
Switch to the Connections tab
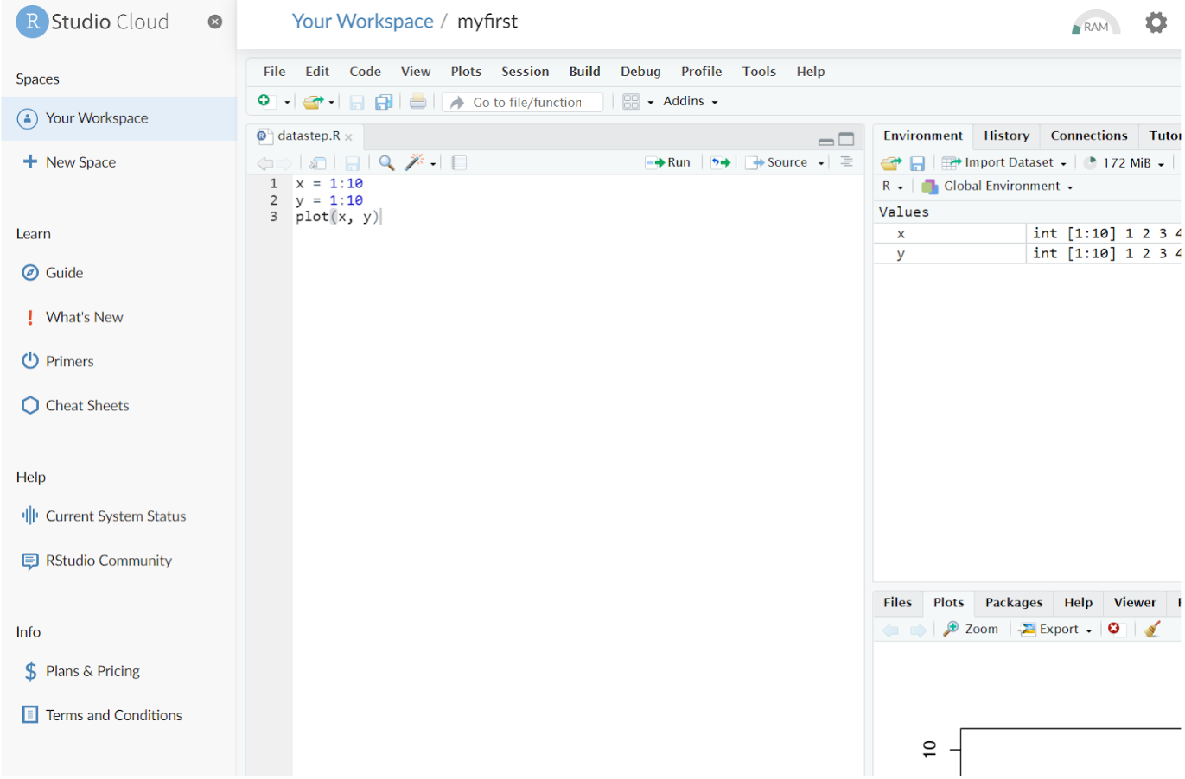(x=1088, y=136)
